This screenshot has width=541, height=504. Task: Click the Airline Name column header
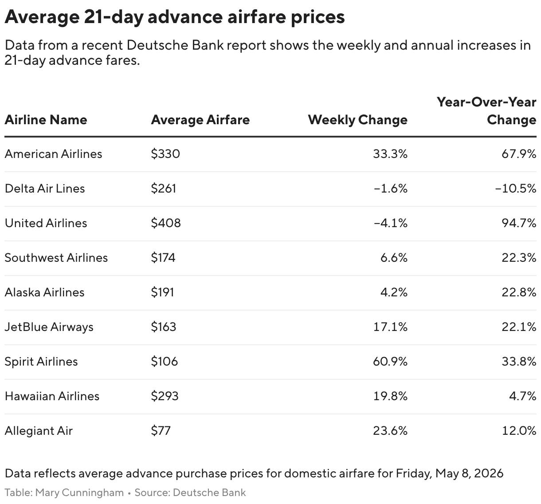click(46, 120)
